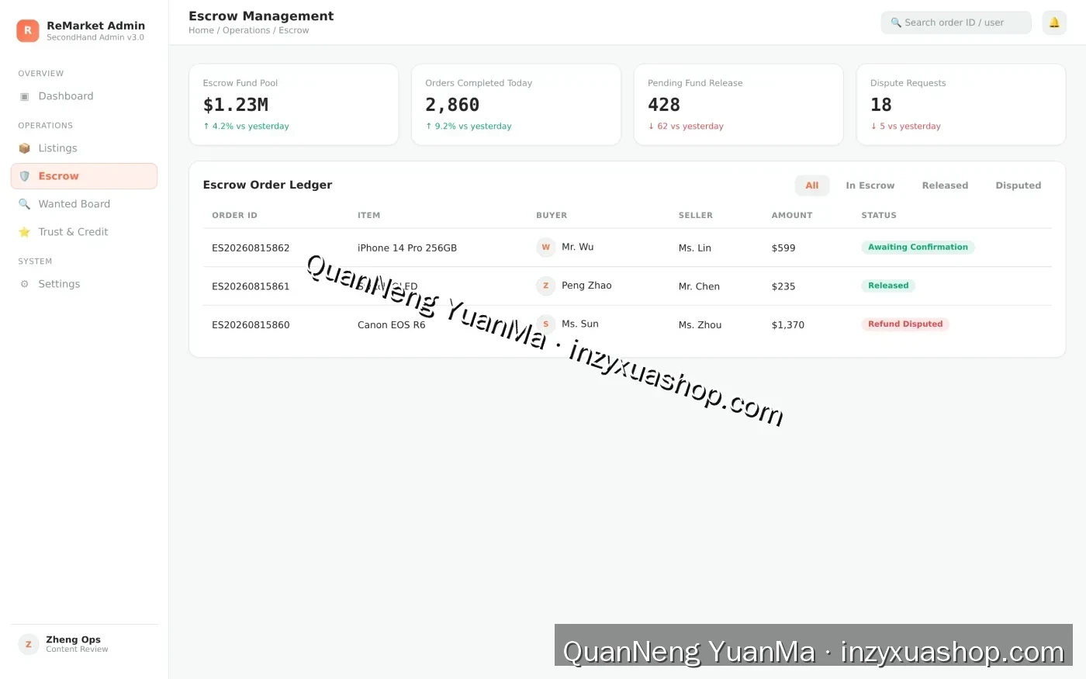Click Home in the breadcrumb
The height and width of the screenshot is (679, 1086).
(x=201, y=30)
